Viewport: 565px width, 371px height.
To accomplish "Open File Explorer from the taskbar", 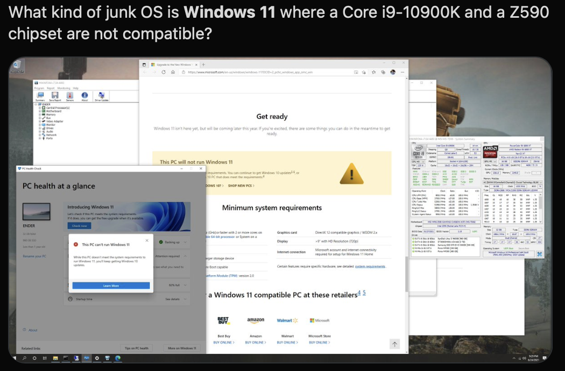I will 55,358.
